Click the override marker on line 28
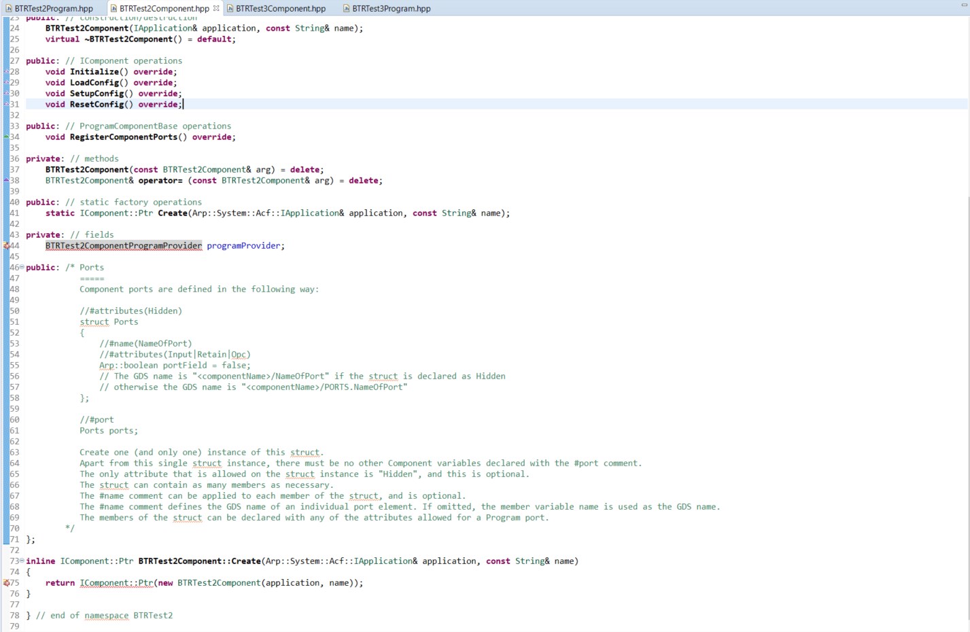This screenshot has height=632, width=970. click(7, 71)
